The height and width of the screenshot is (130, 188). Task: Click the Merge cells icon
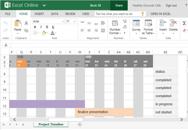(x=103, y=31)
